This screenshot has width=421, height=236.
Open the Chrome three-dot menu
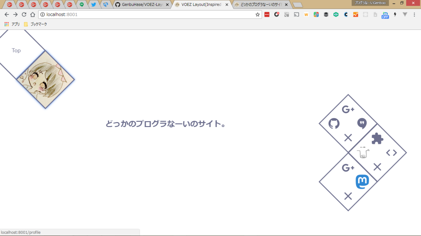pyautogui.click(x=414, y=14)
